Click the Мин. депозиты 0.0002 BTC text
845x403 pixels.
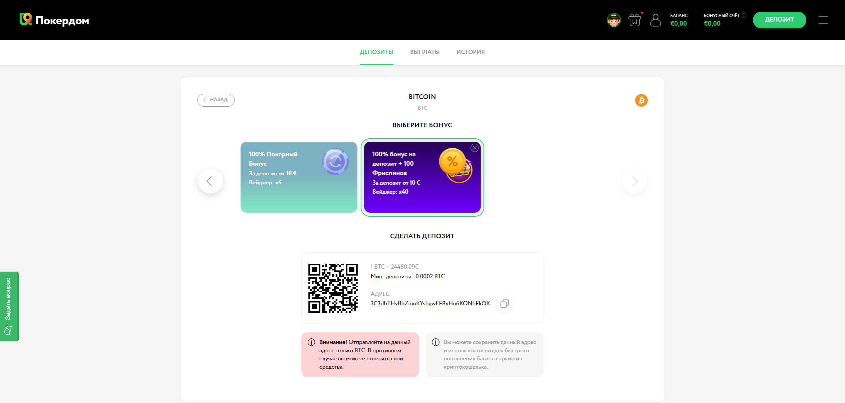407,276
